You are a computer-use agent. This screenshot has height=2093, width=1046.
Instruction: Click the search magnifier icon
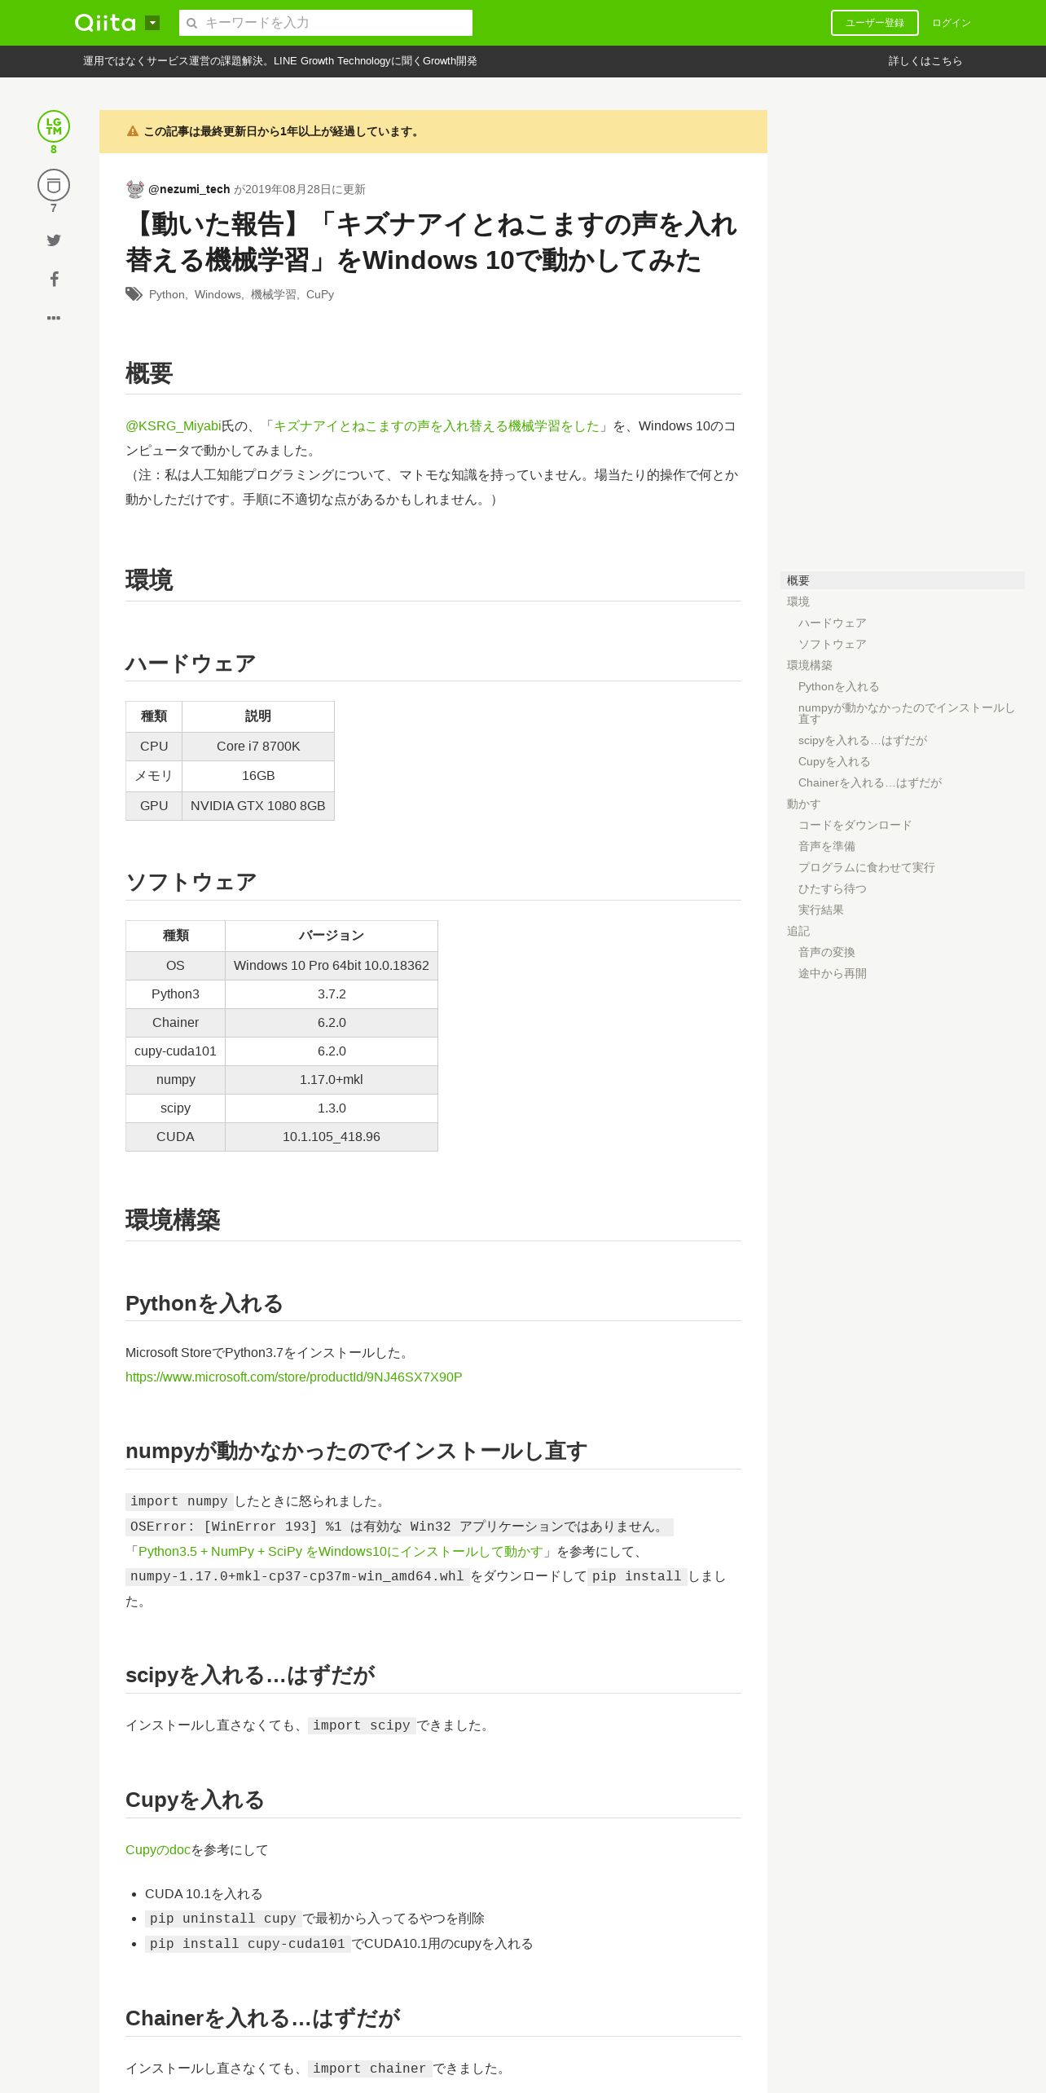192,23
